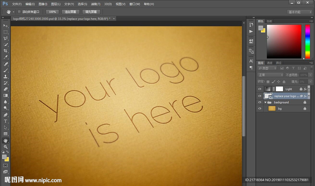Collapse the background layer group
This screenshot has height=186, width=315.
tap(265, 102)
